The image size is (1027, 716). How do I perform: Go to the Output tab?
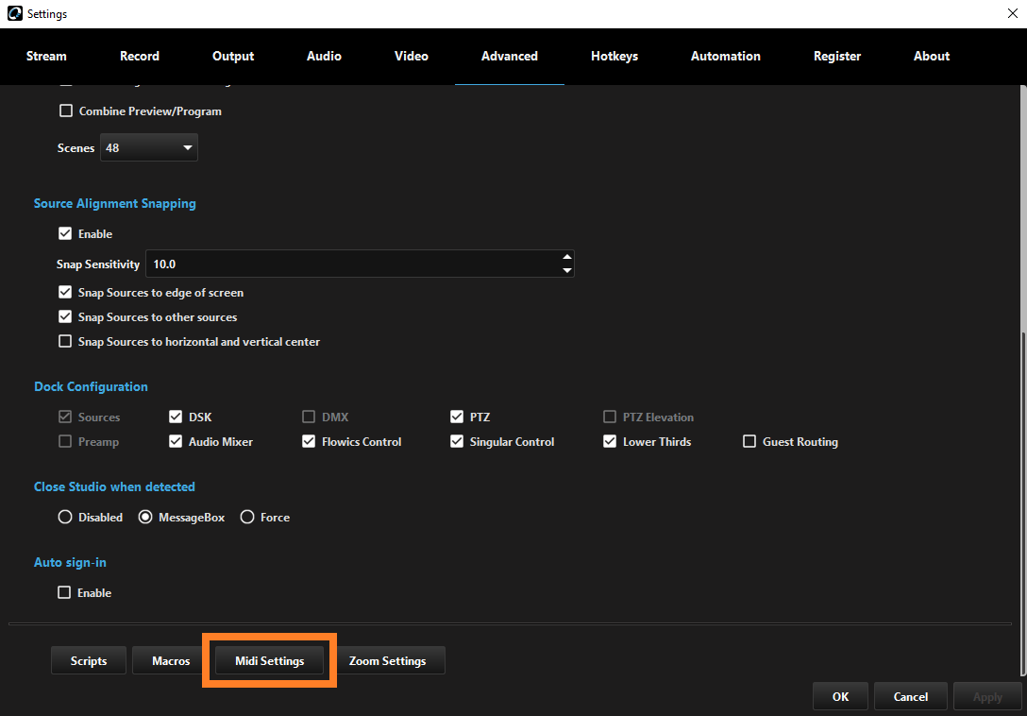point(233,57)
